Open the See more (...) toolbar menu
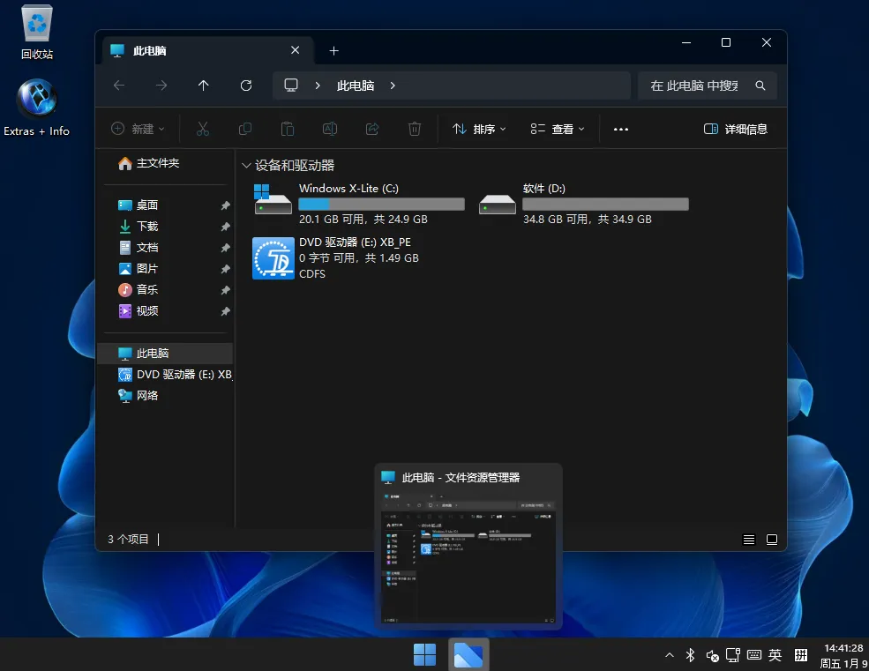Screen dimensions: 869x671 tap(620, 129)
